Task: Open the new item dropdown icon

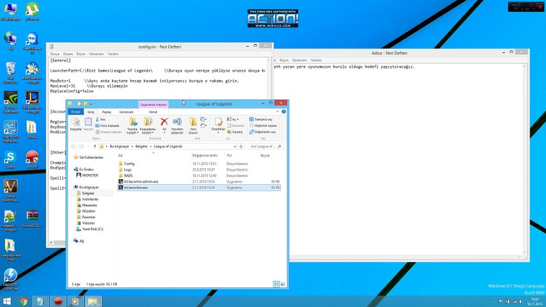Action: click(x=204, y=120)
